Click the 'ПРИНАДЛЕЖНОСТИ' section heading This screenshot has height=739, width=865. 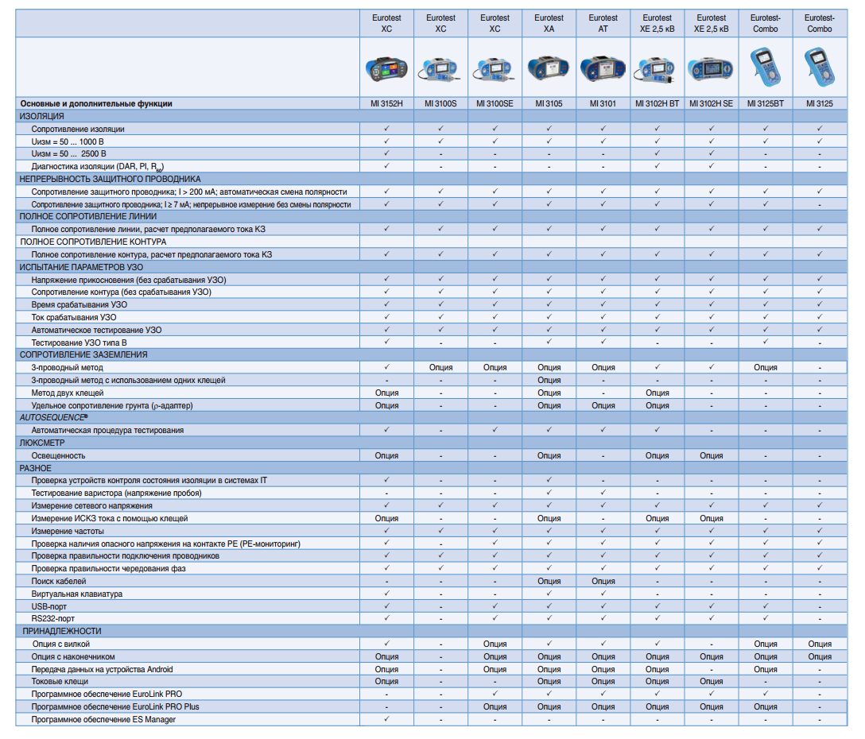click(x=62, y=632)
